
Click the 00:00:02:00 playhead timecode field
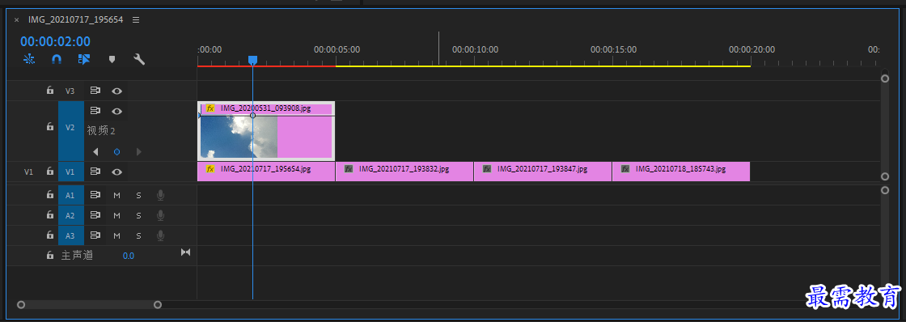coord(56,41)
